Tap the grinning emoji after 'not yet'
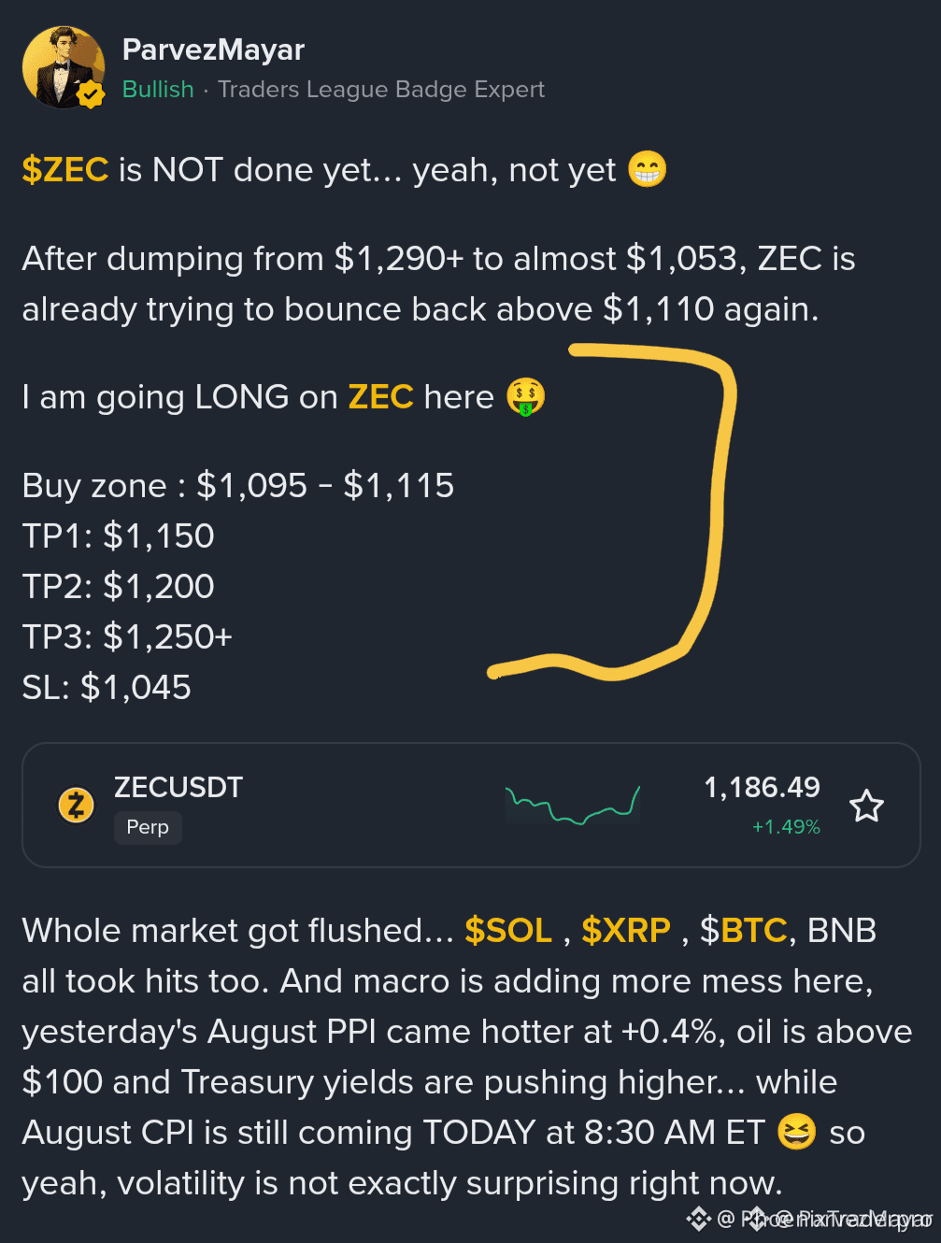The height and width of the screenshot is (1243, 941). pyautogui.click(x=647, y=169)
